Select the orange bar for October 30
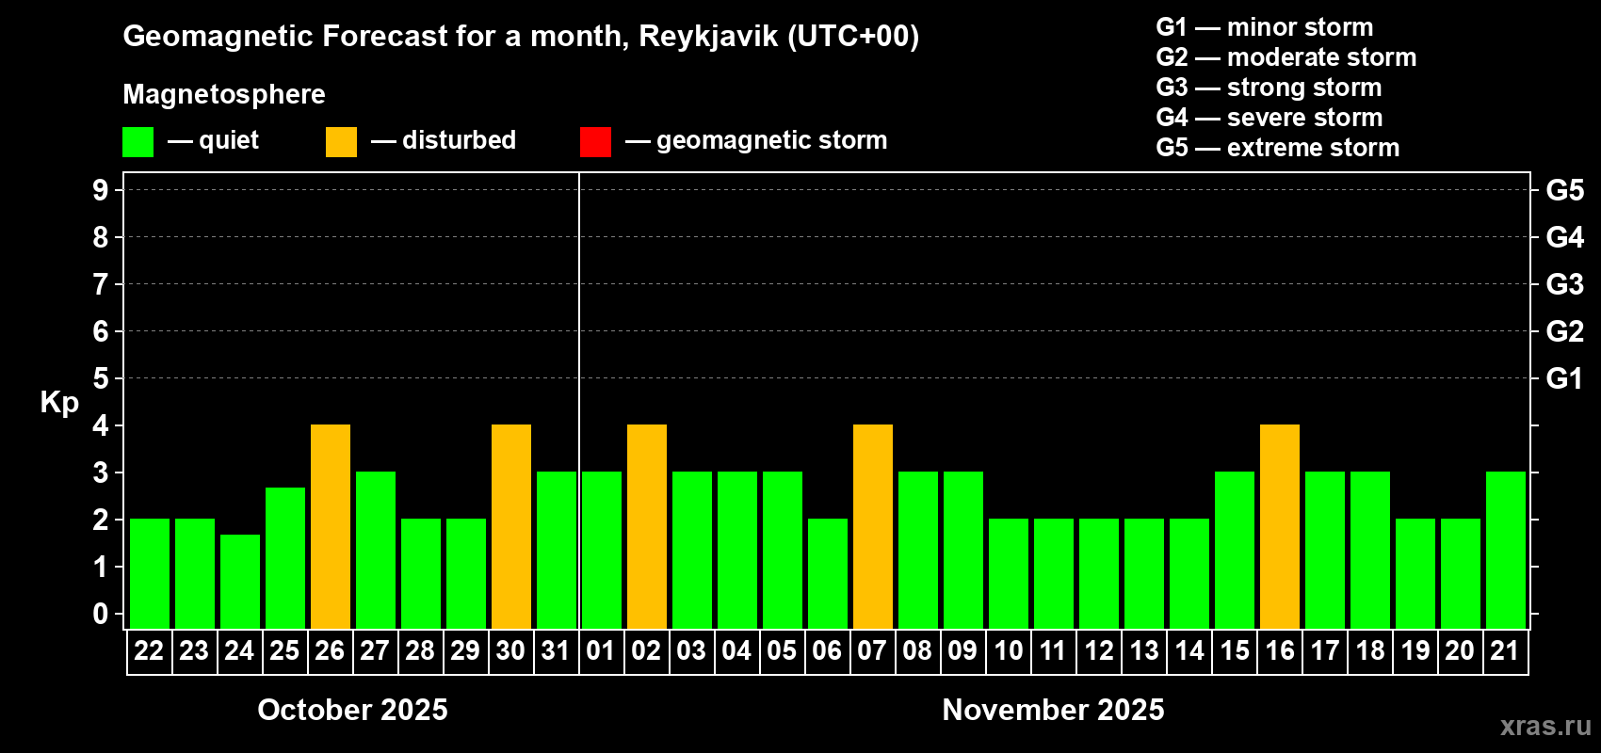The width and height of the screenshot is (1601, 753). pos(511,527)
